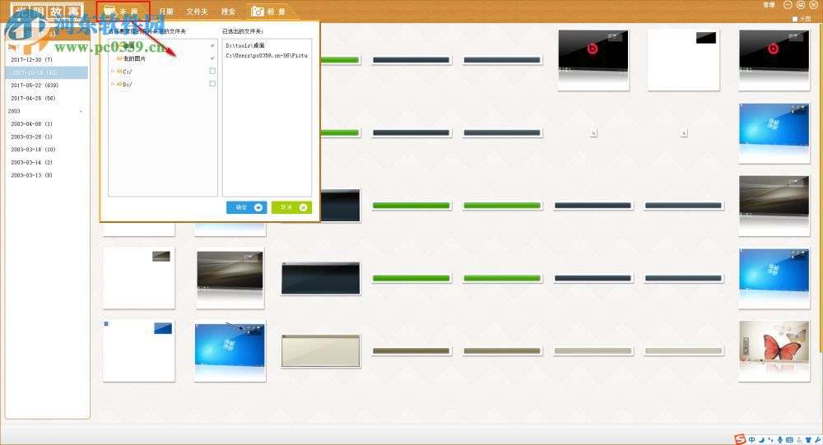The image size is (823, 445).
Task: Uncheck the 我的图片 folder checkmark
Action: click(212, 58)
